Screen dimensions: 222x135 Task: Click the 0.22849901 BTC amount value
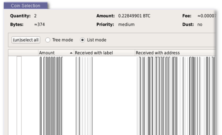pos(134,16)
